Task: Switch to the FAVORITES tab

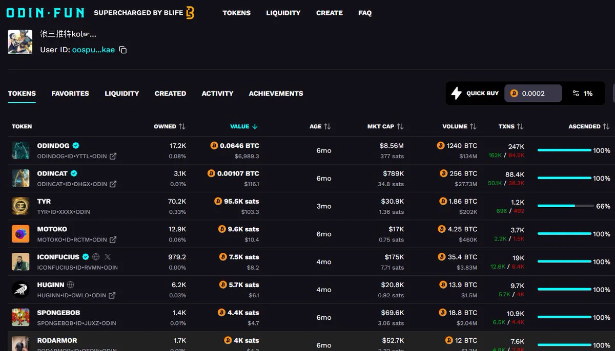Action: click(x=70, y=93)
